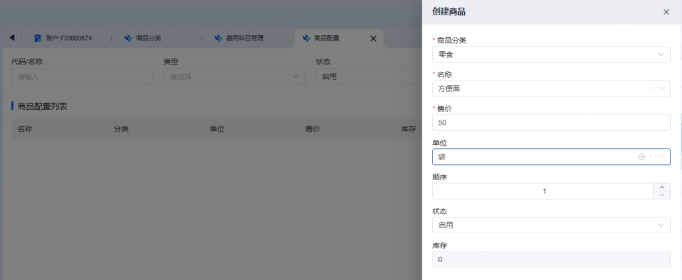Open the 状态 dropdown in the create form
This screenshot has height=280, width=682.
coord(551,225)
